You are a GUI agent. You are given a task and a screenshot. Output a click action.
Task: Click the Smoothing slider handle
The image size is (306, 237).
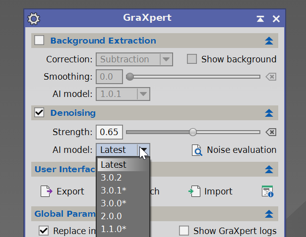pos(130,77)
